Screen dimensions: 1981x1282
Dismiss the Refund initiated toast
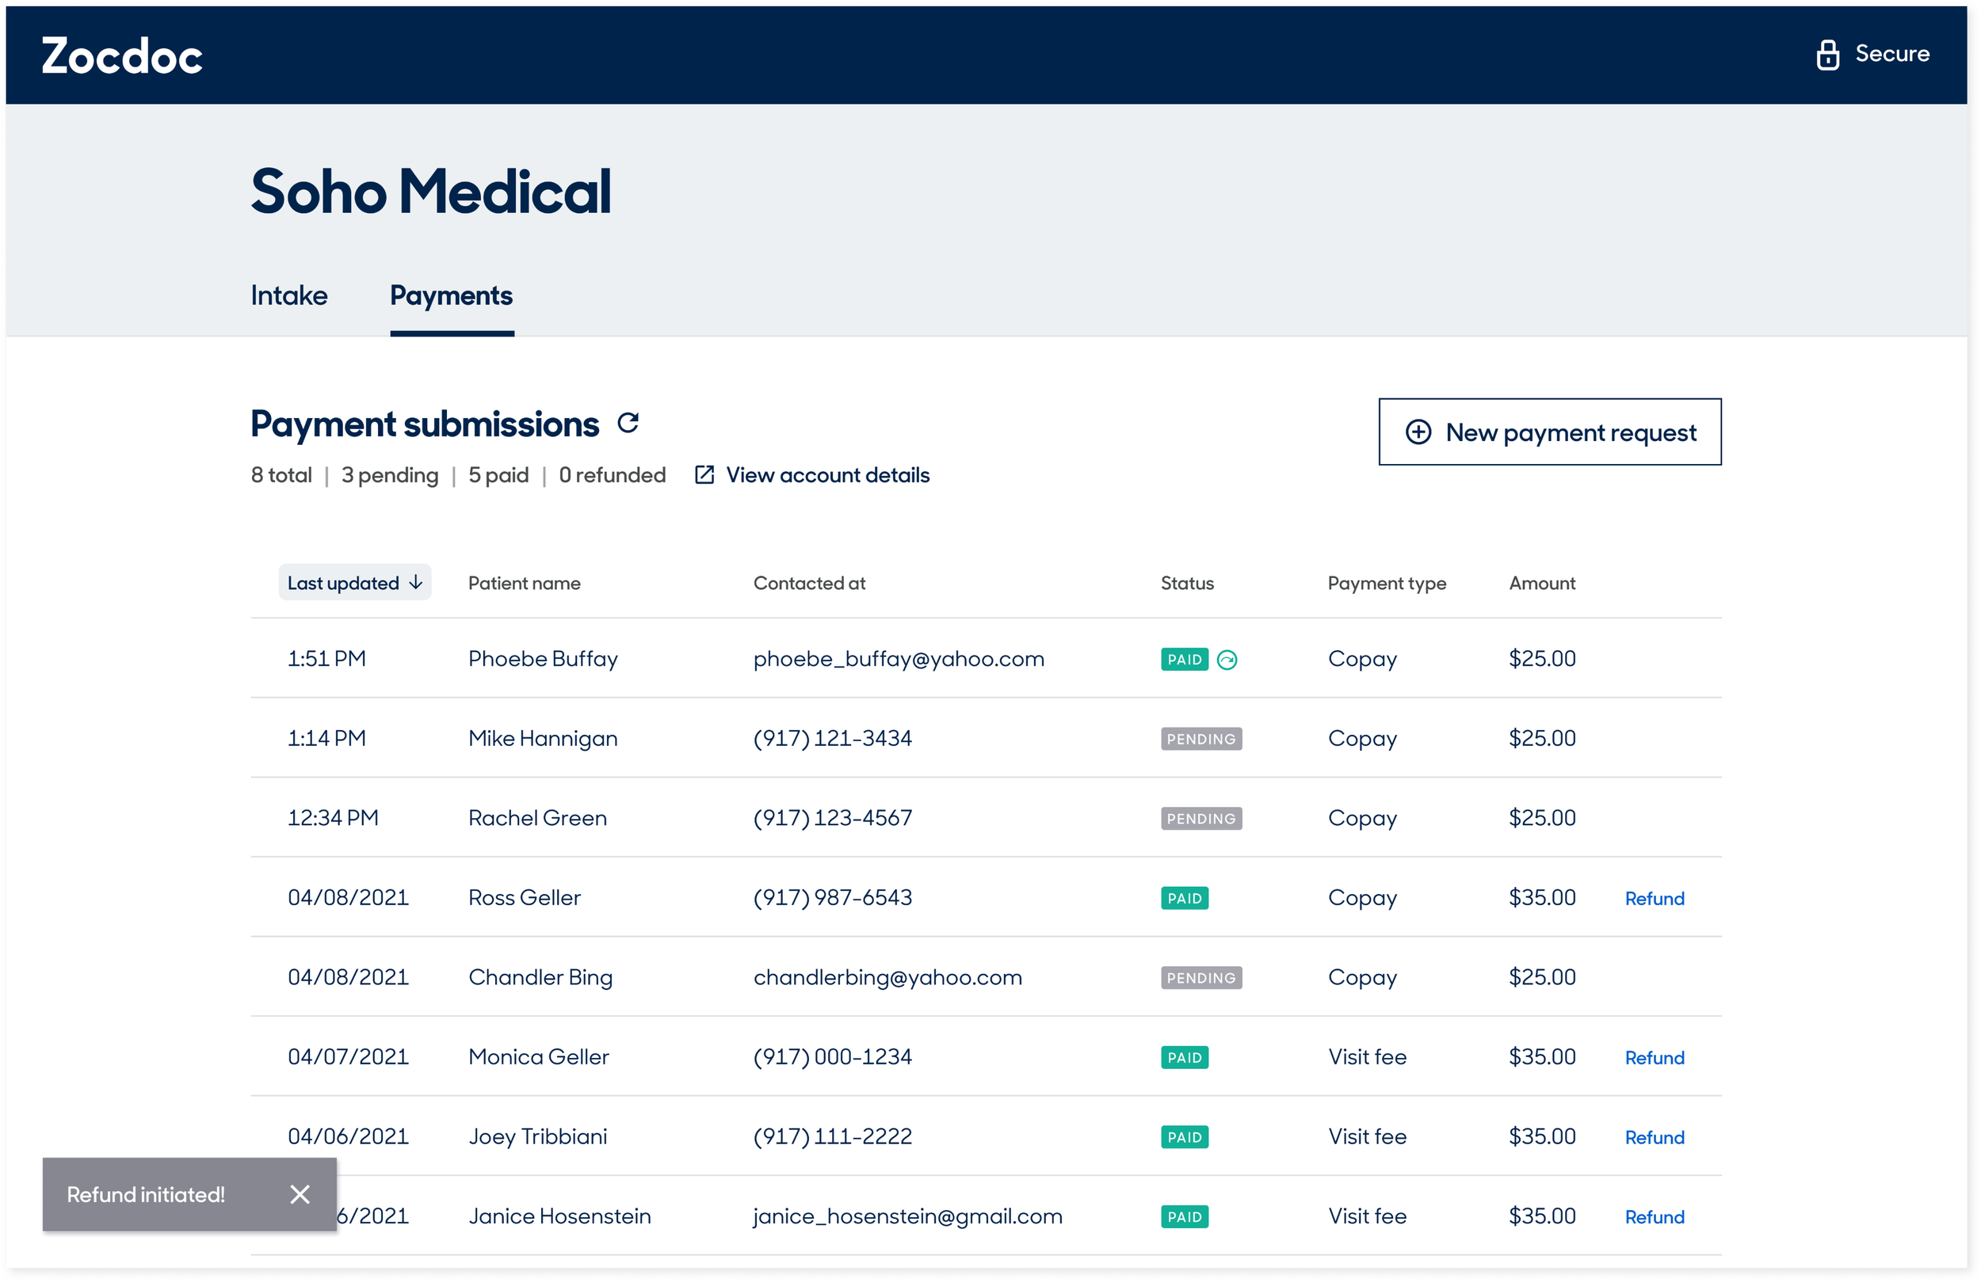(x=300, y=1195)
